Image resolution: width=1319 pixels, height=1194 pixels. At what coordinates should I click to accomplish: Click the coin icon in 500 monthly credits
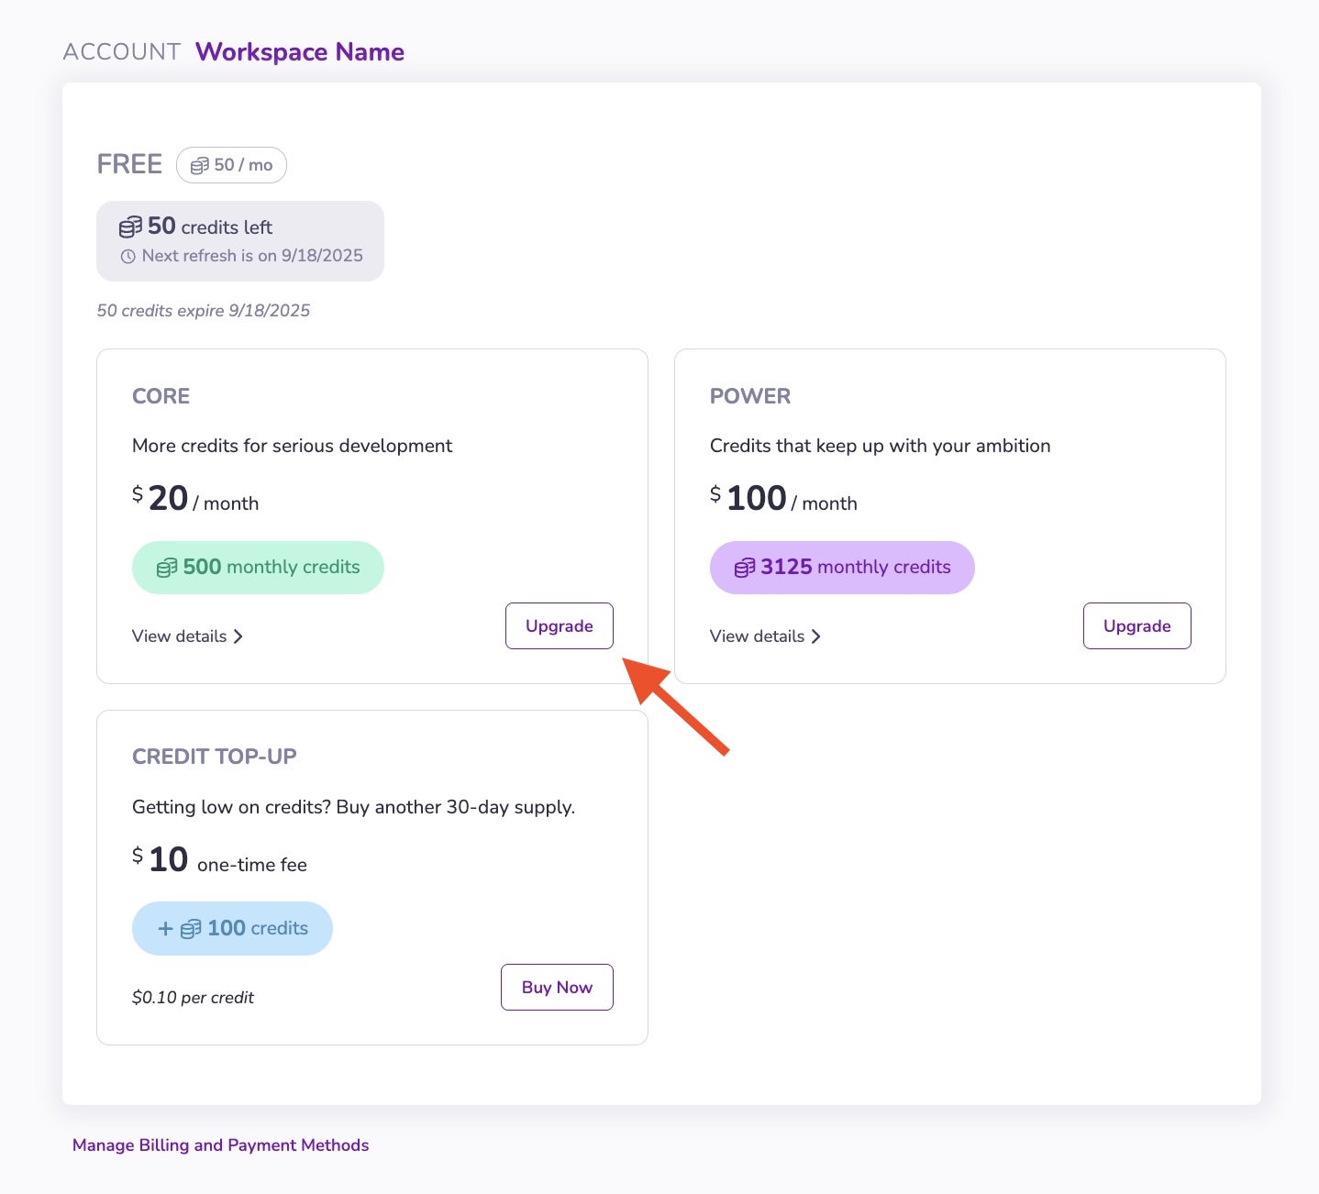(166, 568)
